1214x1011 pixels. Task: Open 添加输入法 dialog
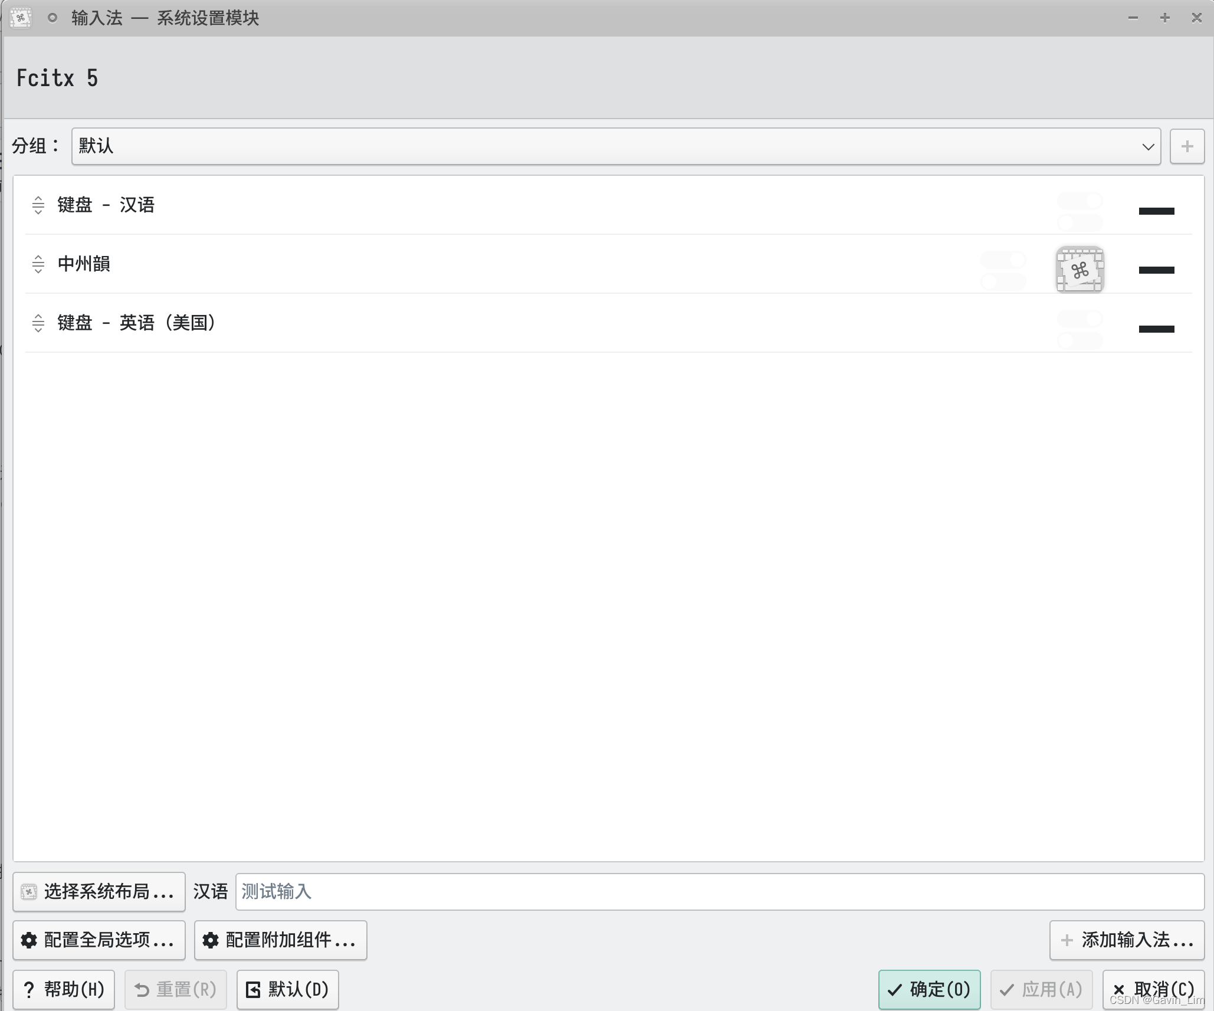coord(1127,940)
